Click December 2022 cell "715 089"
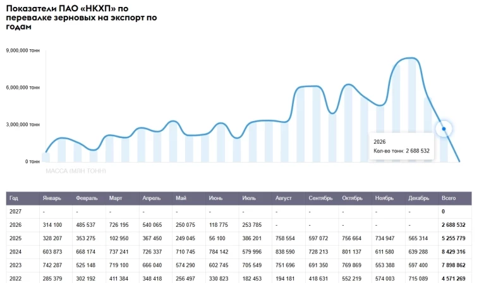This screenshot has width=479, height=283. pos(418,279)
